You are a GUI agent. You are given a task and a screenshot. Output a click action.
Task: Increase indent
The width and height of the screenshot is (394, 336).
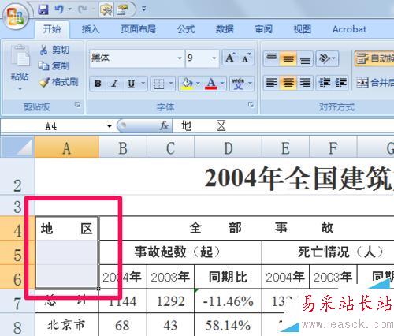click(340, 83)
